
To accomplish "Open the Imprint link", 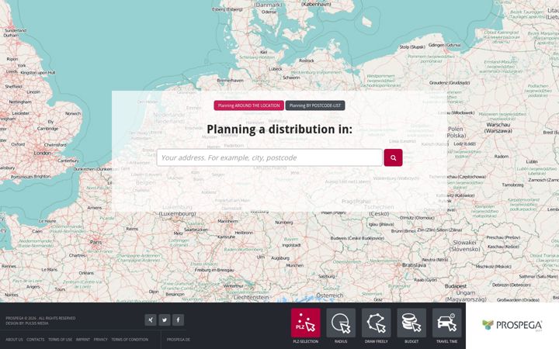I will [83, 340].
